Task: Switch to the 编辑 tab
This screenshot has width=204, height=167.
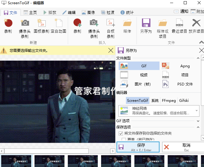Action: point(69,12)
